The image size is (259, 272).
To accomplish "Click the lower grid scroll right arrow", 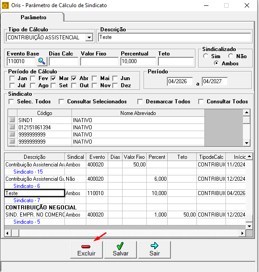I will click(242, 234).
